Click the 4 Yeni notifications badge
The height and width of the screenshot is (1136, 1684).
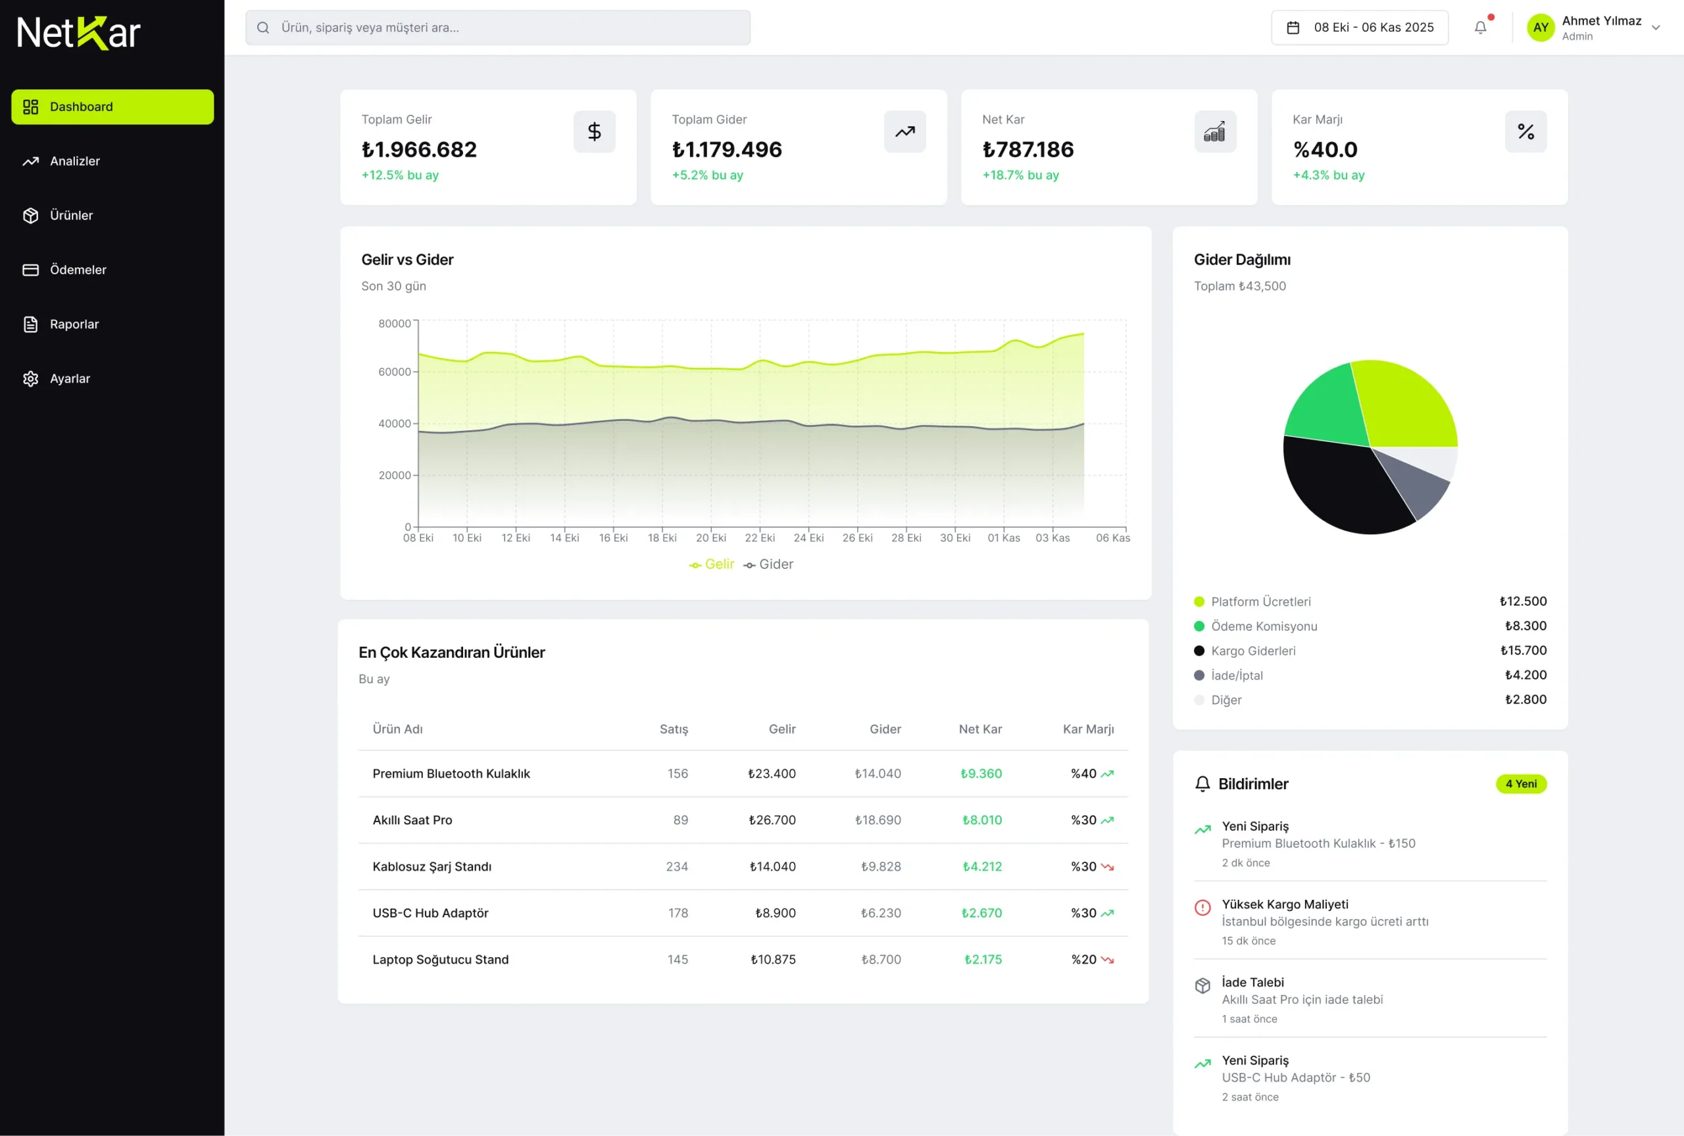(x=1520, y=784)
